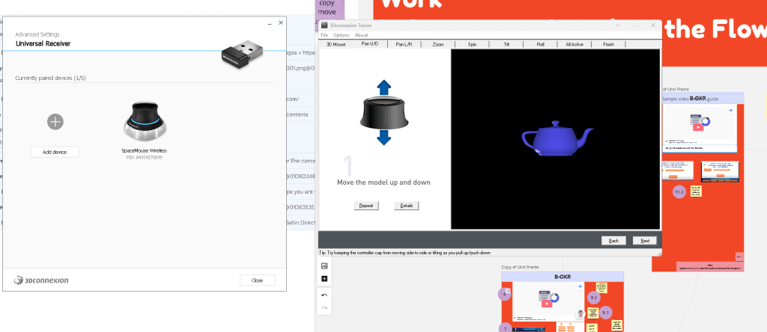Click the purple 11.2 circle marker

click(679, 192)
